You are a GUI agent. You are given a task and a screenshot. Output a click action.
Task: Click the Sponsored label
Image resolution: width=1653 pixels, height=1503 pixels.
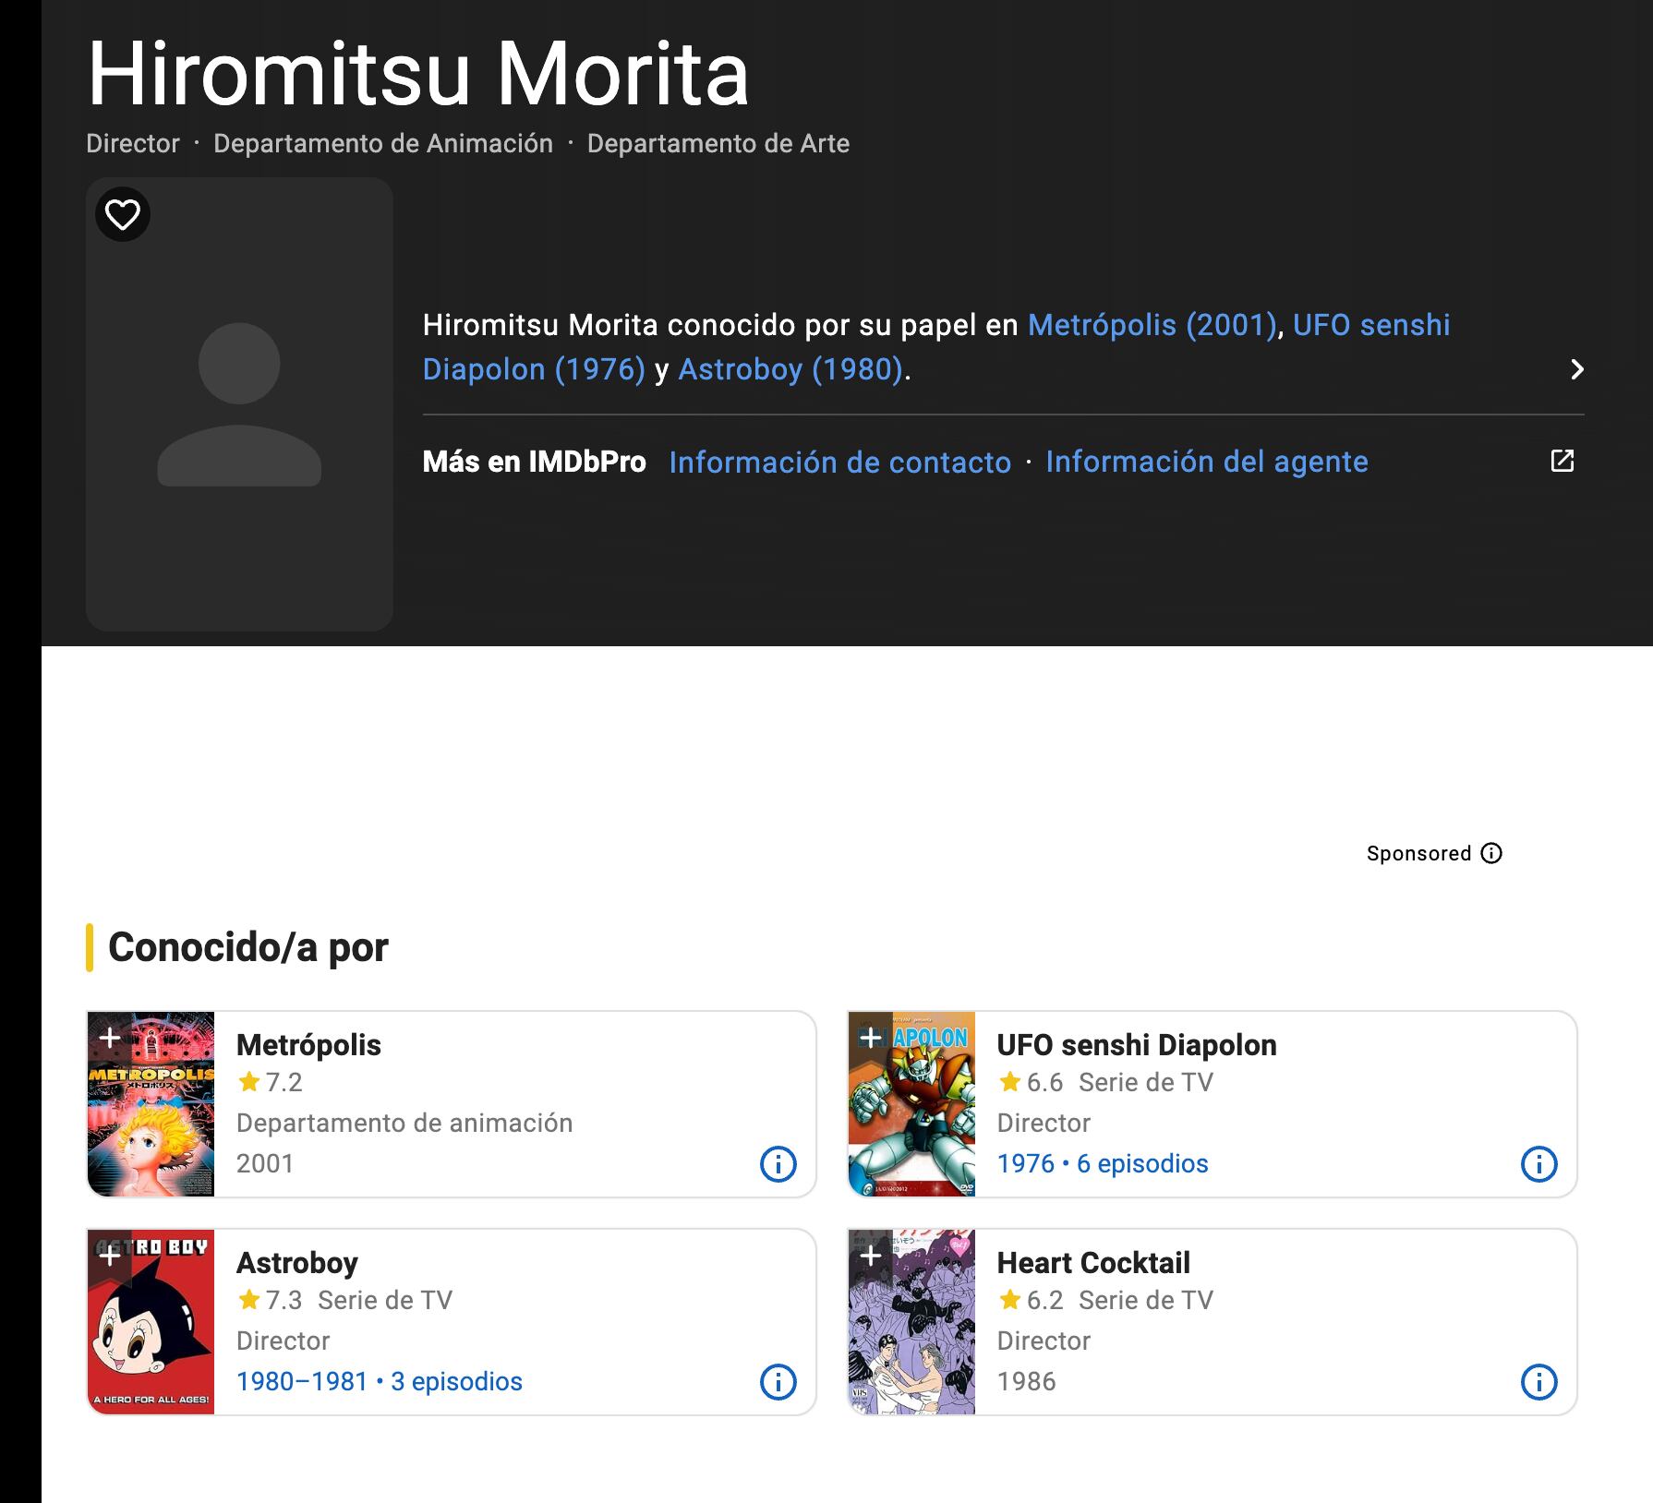coord(1419,853)
